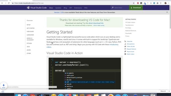The width and height of the screenshot is (171, 96).
Task: Click the search magnifier icon in navbar
Action: point(112,8)
